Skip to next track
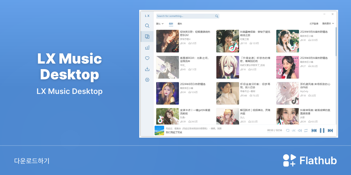The height and width of the screenshot is (175, 351). [330, 131]
